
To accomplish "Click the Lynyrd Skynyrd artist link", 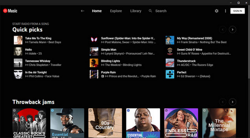I will tap(114, 54).
